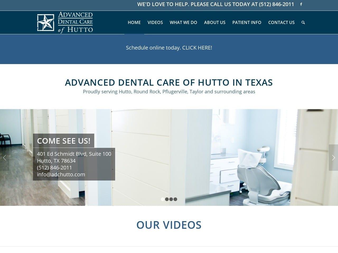Open the What We Do menu
This screenshot has height=253, width=338.
[x=184, y=22]
